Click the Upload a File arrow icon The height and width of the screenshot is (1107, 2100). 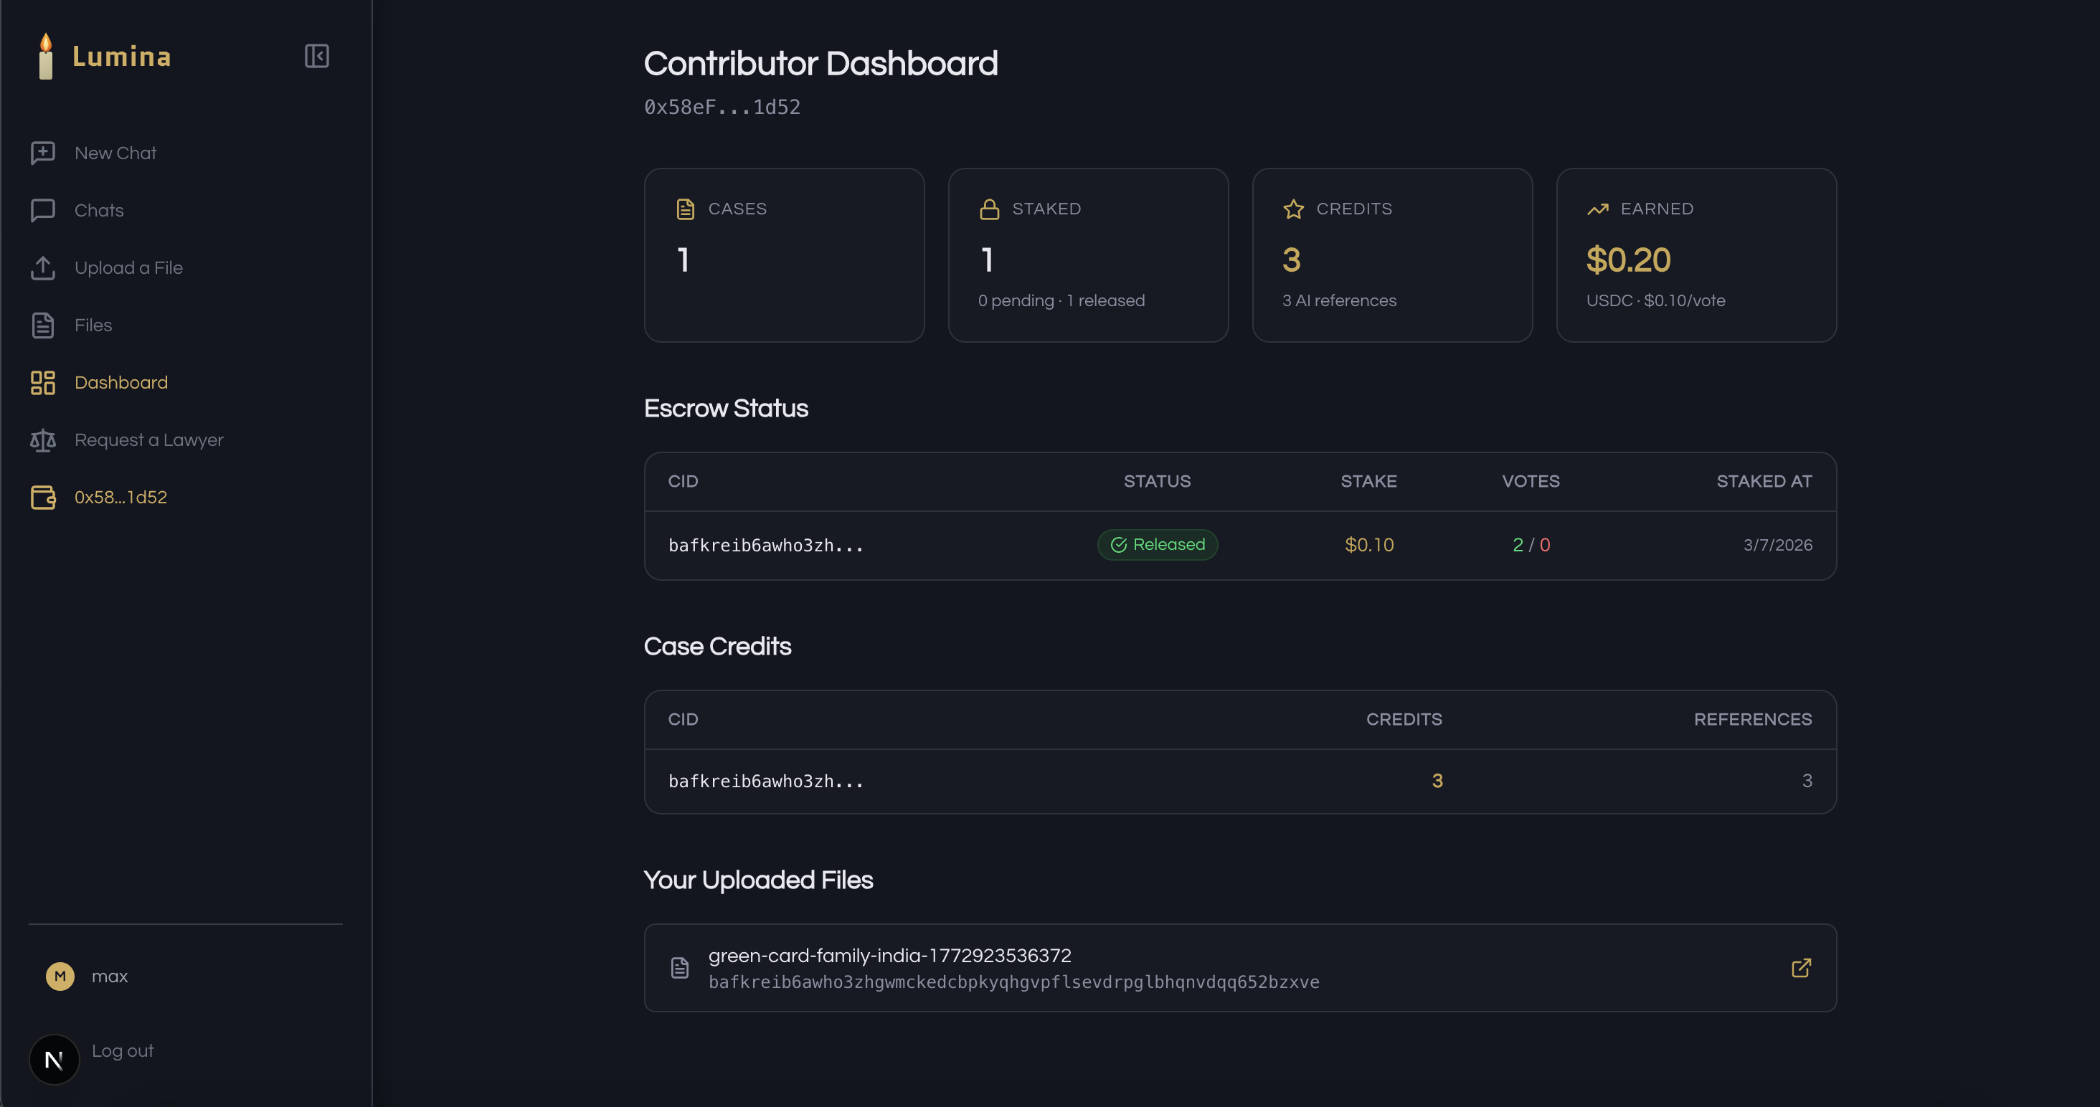[42, 268]
